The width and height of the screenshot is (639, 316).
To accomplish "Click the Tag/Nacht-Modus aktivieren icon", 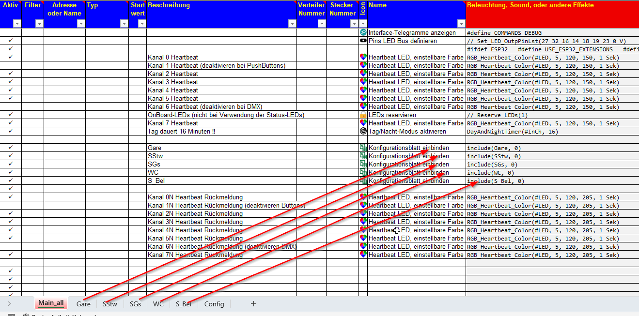I will (363, 131).
